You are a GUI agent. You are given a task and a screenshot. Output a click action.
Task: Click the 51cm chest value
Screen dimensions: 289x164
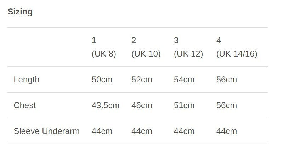coord(184,105)
